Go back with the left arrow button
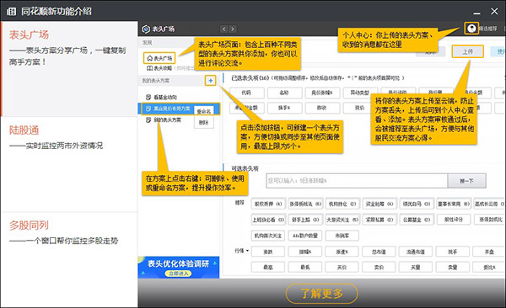Screen dimensions: 506x308 pos(224,29)
